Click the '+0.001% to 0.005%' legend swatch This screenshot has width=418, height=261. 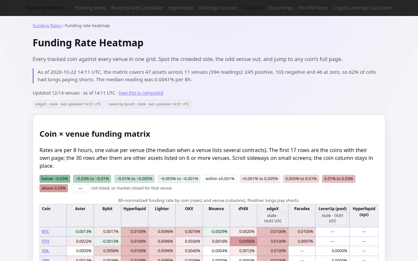point(260,179)
